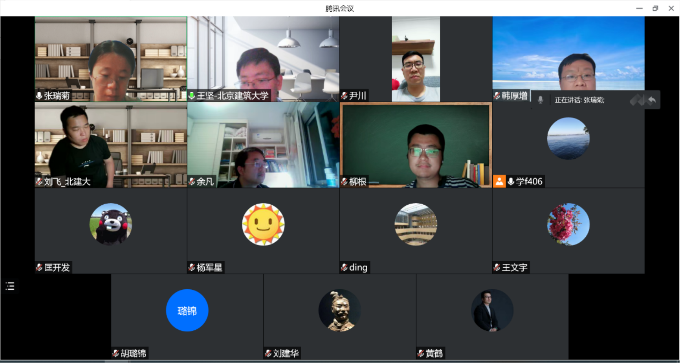Viewport: 680px width, 363px height.
Task: Click the green mic icon beside 王坚-北京建筑大学
Action: (x=192, y=96)
